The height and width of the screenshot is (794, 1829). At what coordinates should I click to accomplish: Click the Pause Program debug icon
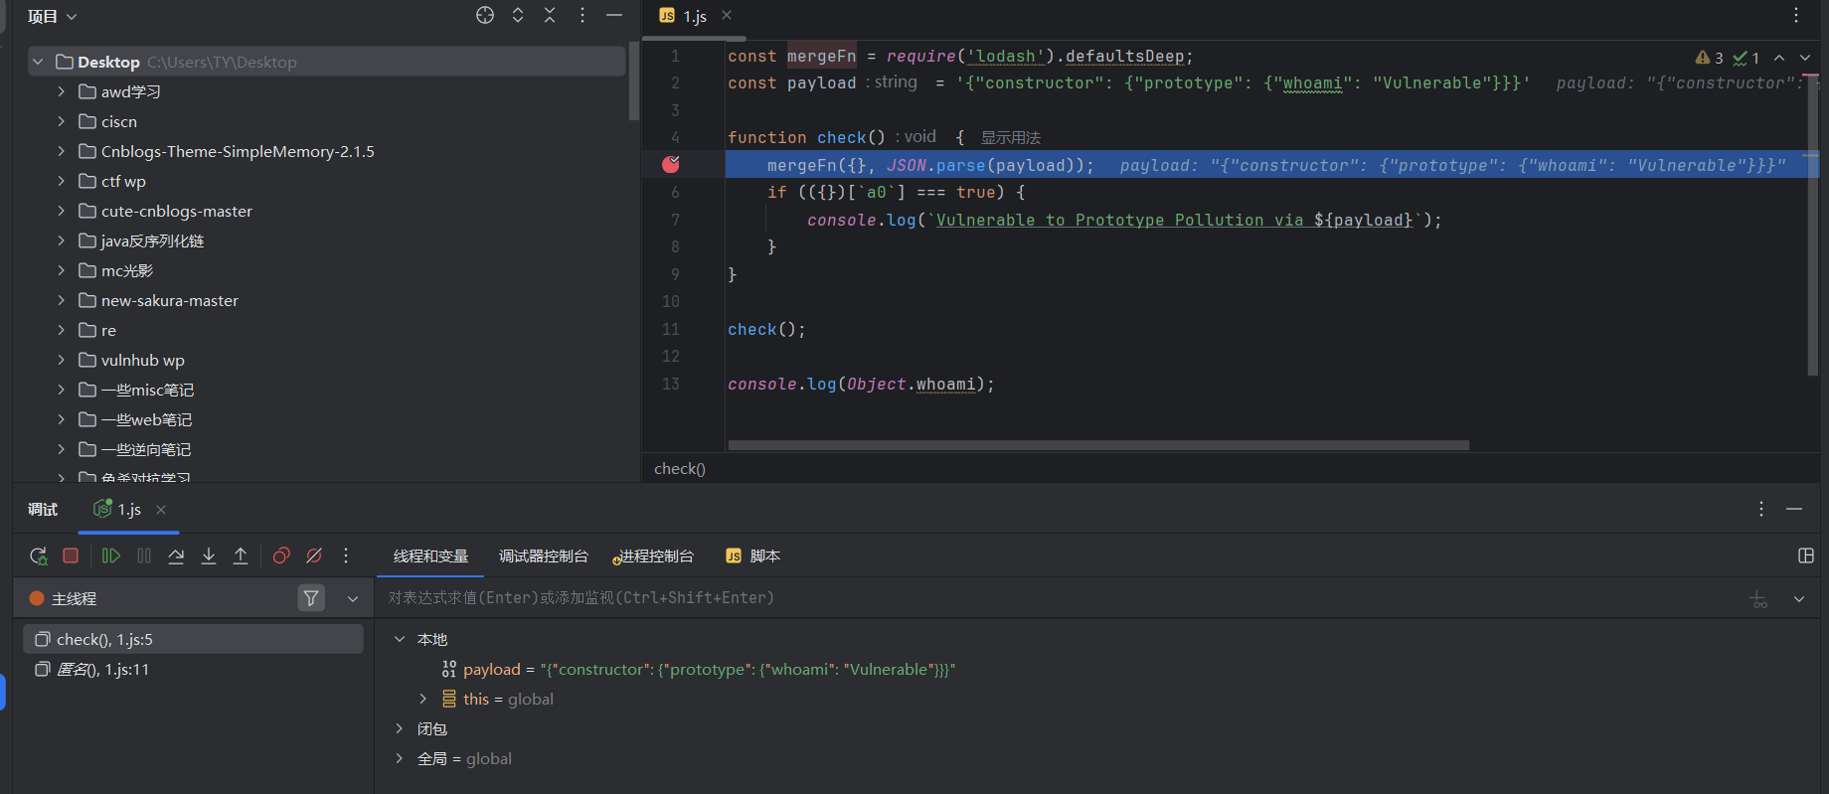coord(144,556)
